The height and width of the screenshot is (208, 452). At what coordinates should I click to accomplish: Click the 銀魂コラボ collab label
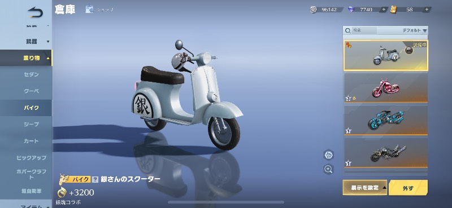(68, 202)
